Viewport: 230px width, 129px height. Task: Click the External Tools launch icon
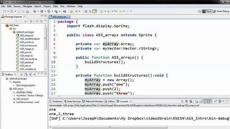(56, 11)
